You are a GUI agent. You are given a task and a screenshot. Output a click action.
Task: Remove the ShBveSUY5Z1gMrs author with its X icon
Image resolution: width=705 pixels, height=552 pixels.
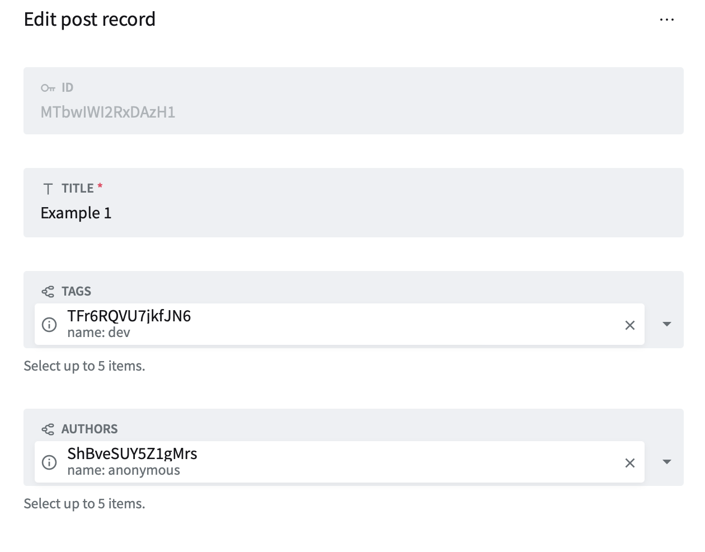tap(630, 462)
